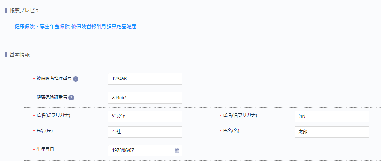
Task: Click the 健康保険証番号 input showing 234567
Action: [x=145, y=97]
